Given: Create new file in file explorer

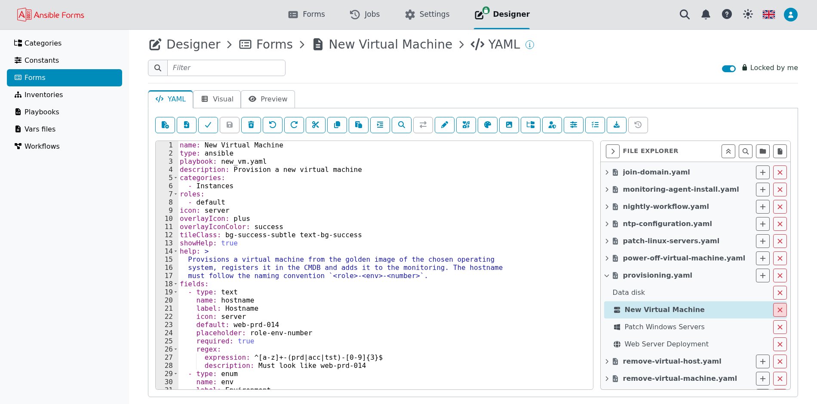Looking at the screenshot, I should pyautogui.click(x=780, y=151).
